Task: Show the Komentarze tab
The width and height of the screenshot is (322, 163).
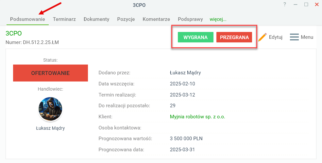Action: point(156,19)
